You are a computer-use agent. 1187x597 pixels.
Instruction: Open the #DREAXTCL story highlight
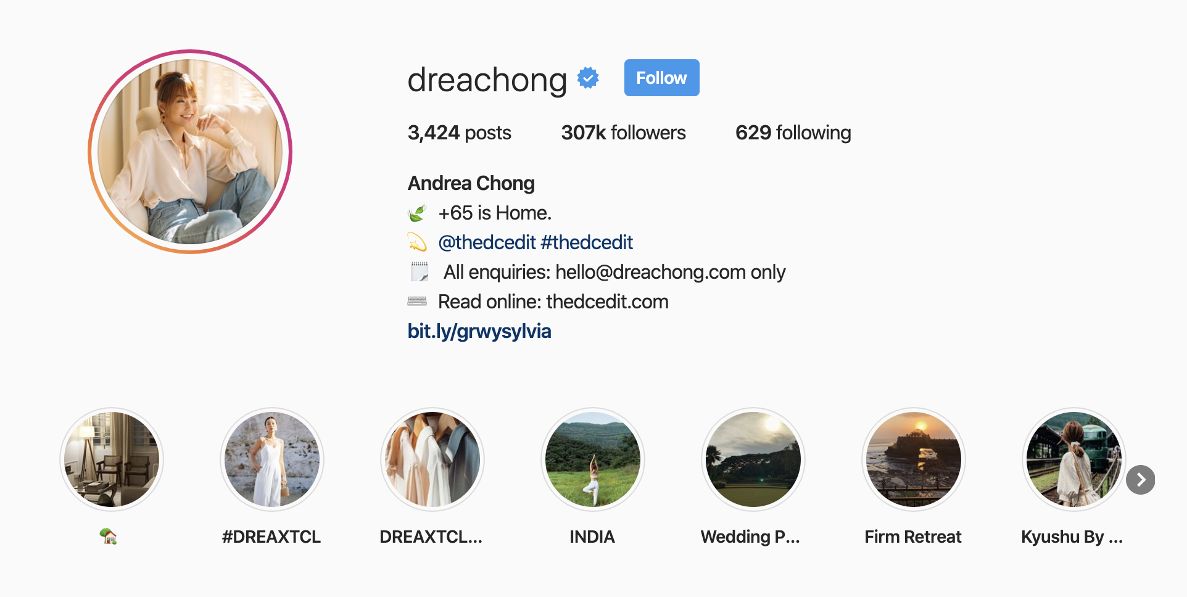point(272,459)
